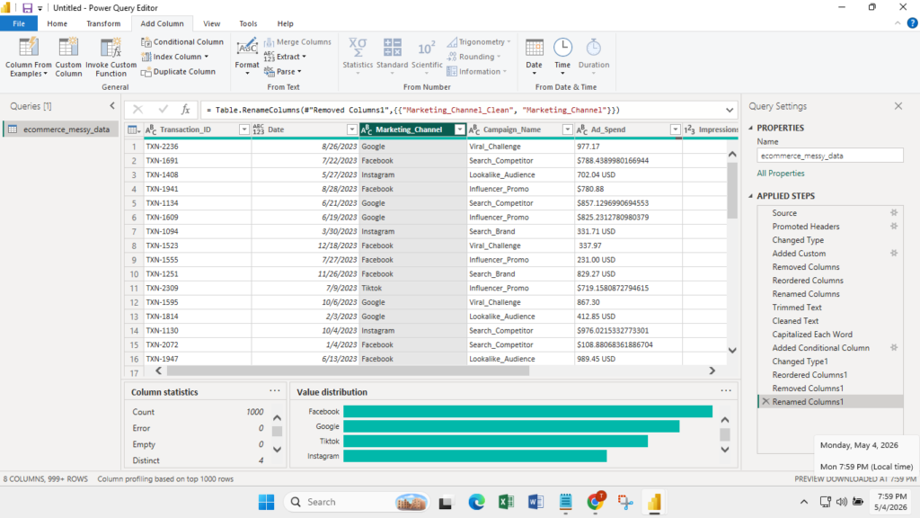Open the Format text menu
The height and width of the screenshot is (518, 920).
pyautogui.click(x=246, y=57)
